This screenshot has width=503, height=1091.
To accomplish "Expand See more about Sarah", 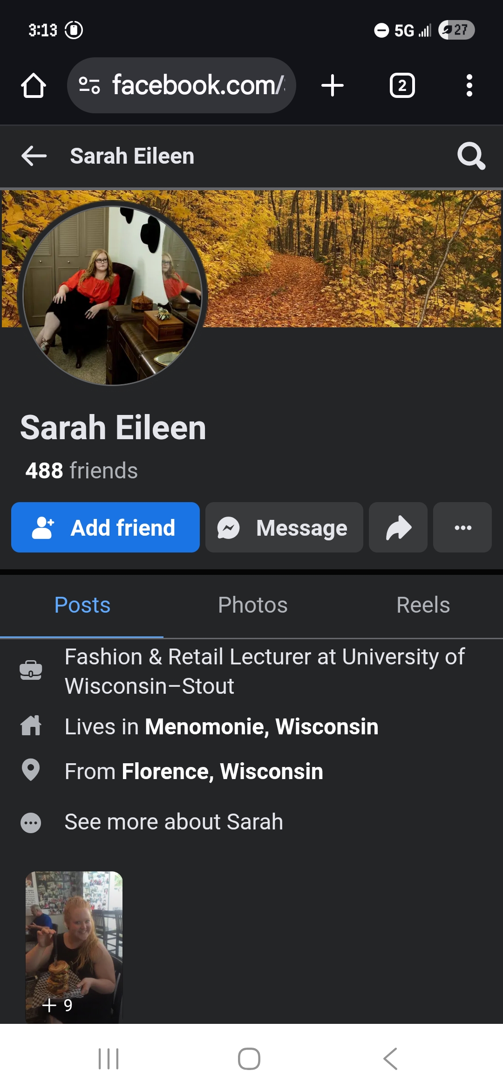I will [174, 822].
